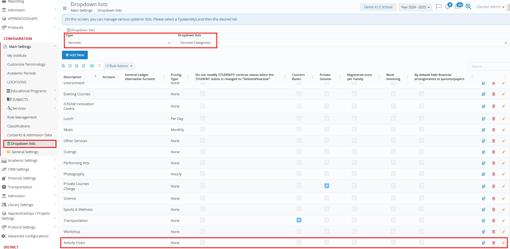Click the zoom-in magnifier icon in the header

(x=468, y=7)
